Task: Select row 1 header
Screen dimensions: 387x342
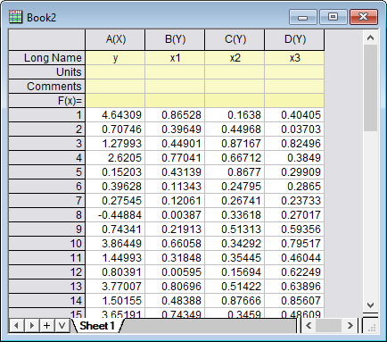Action: pyautogui.click(x=47, y=115)
